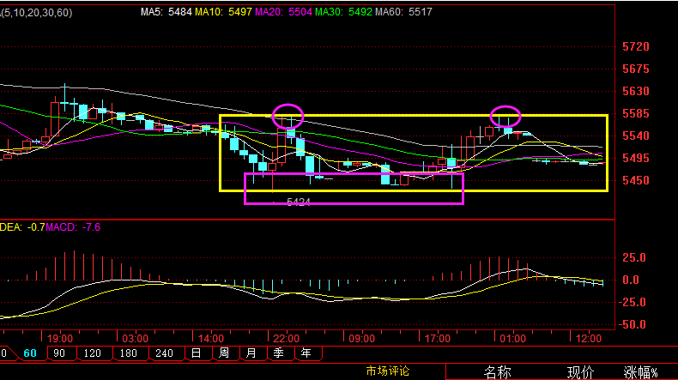Open the 180-minute period tab
678x380 pixels.
tap(129, 353)
